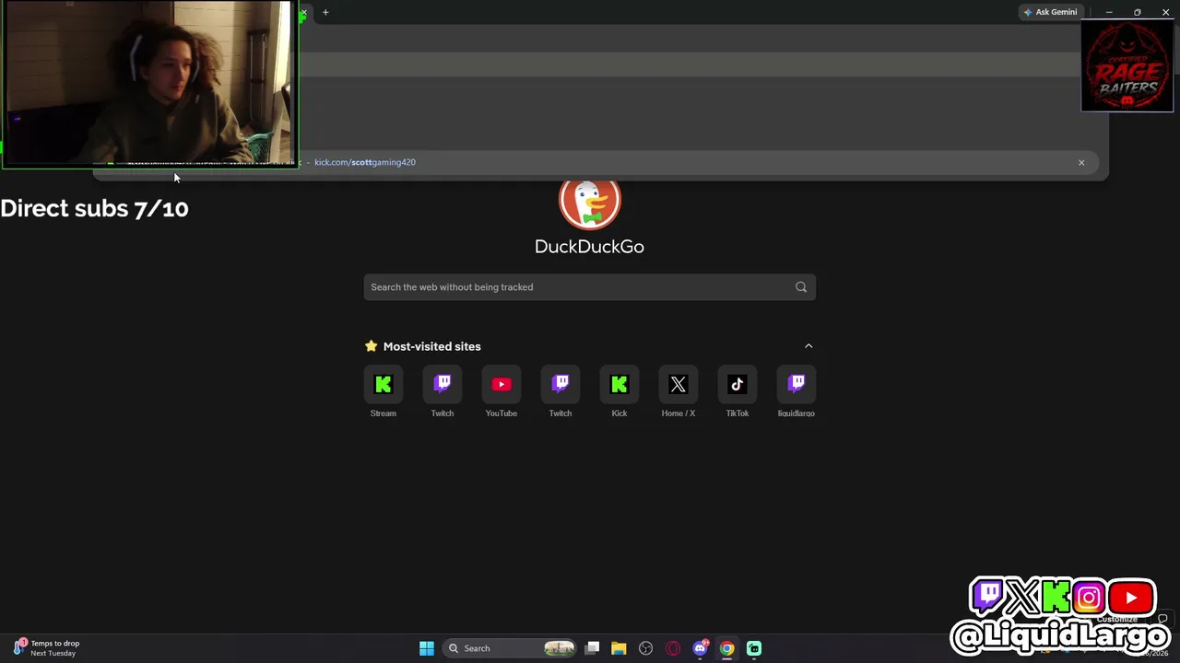Open Task View from the taskbar
Image resolution: width=1180 pixels, height=663 pixels.
click(x=593, y=648)
